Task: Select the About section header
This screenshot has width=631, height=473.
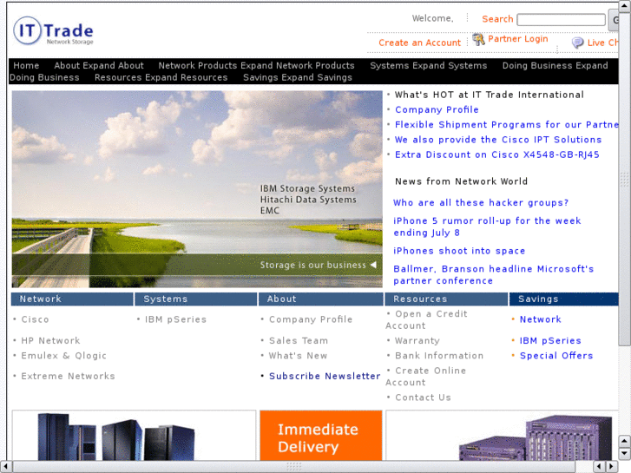Action: [321, 299]
